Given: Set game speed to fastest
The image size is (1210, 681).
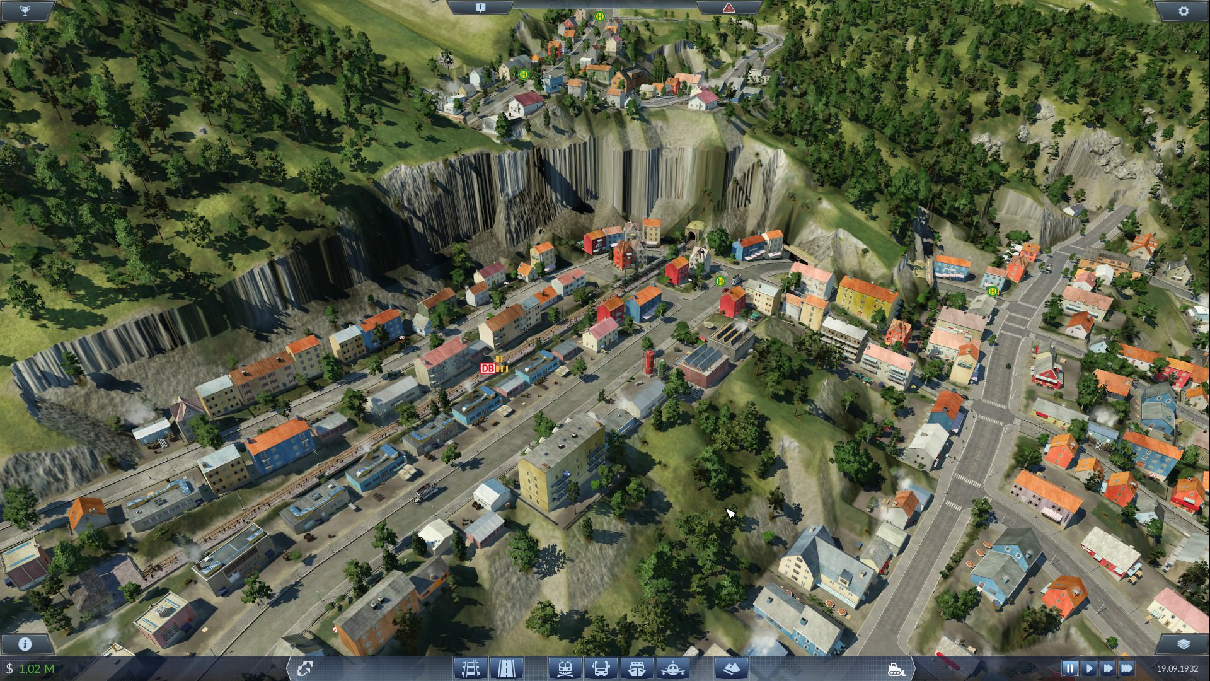Looking at the screenshot, I should point(1127,668).
